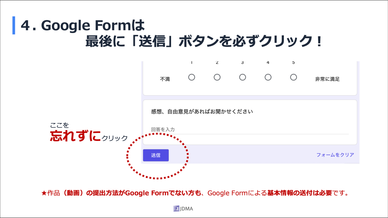Viewport: 388px width, 218px height.
Task: Click the red dotted circle outline
Action: (158, 156)
